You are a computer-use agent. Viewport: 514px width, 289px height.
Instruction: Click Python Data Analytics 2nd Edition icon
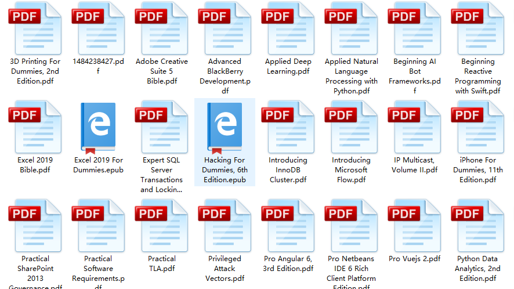tap(478, 226)
